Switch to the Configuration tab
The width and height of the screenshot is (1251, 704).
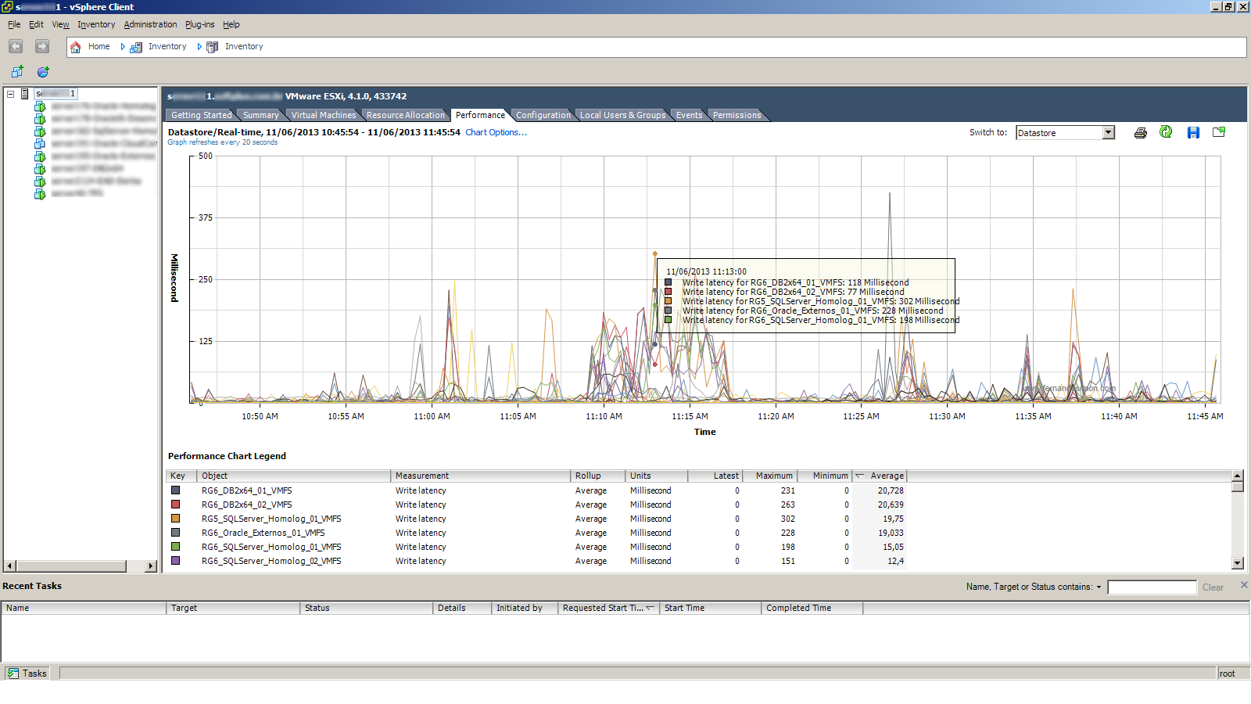543,115
